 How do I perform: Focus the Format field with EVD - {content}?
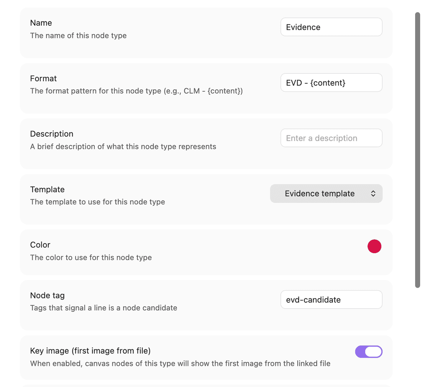[331, 82]
